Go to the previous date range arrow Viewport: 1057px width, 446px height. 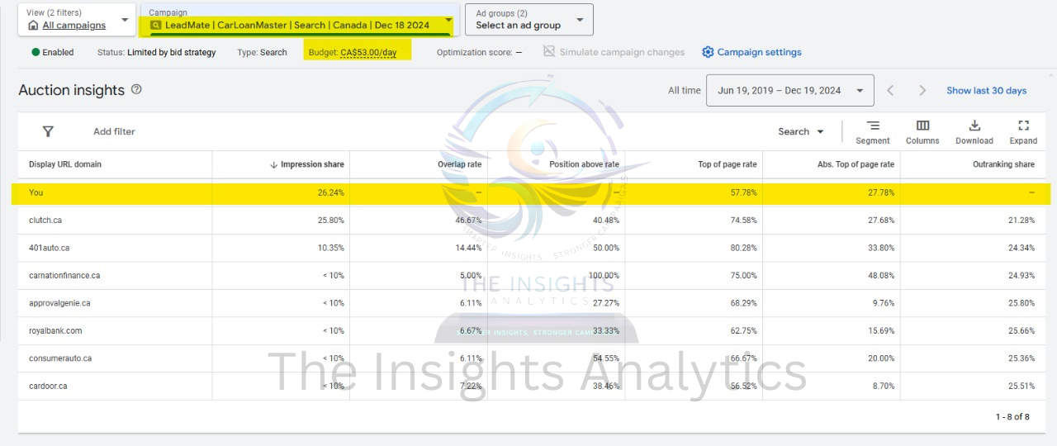[x=890, y=91]
